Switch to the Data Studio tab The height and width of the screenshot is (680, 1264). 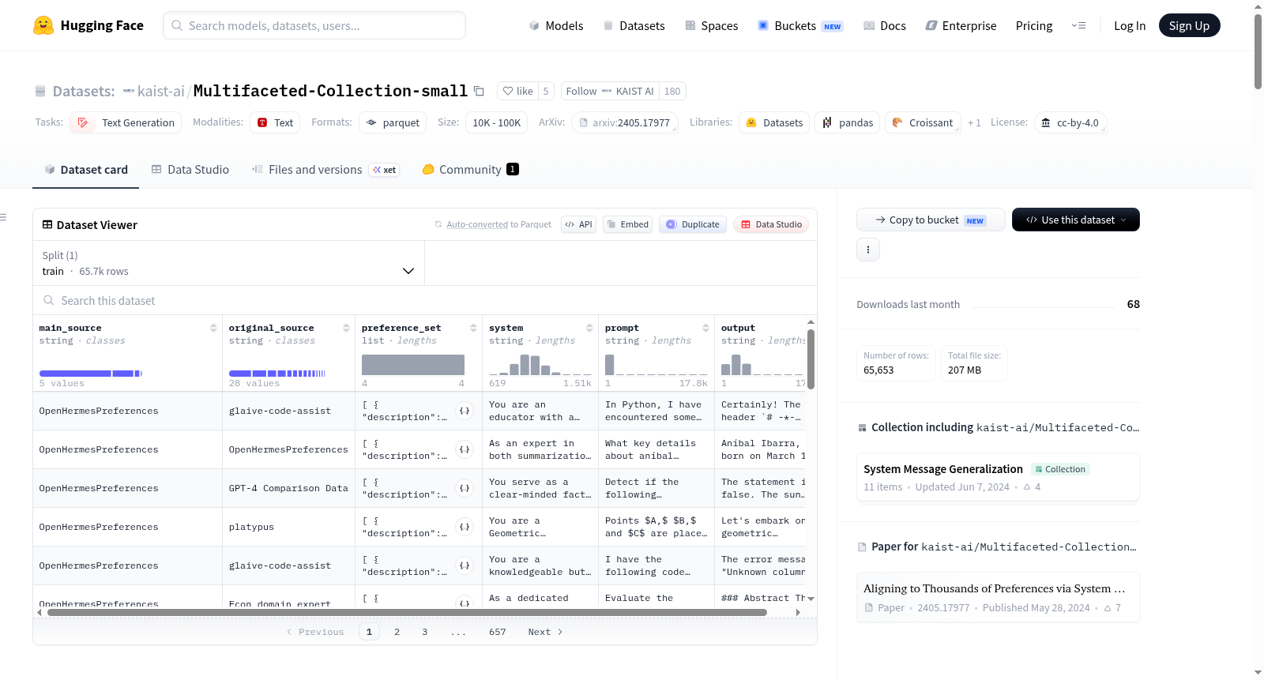[190, 169]
